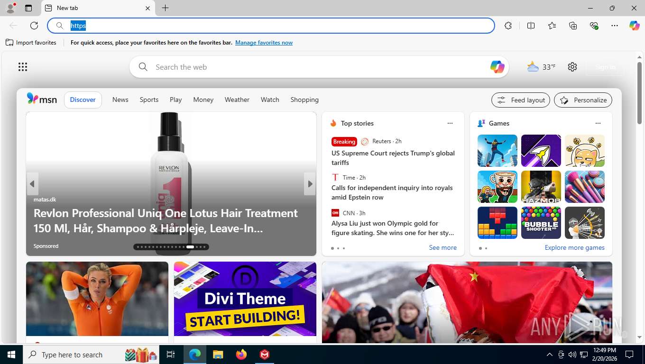Click See more top stories

tap(442, 247)
